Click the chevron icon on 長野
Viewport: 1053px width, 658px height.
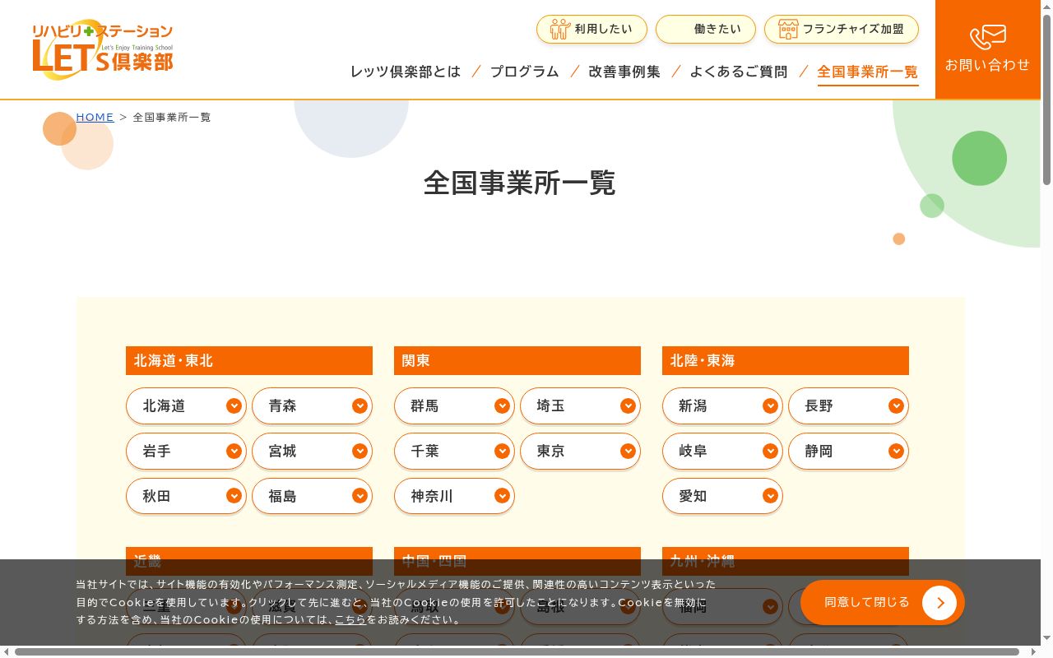(896, 405)
